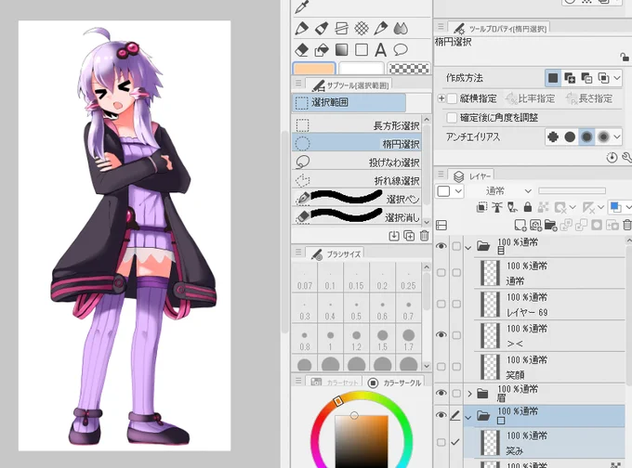
Task: Open the アンチエイリアス dropdown arrow
Action: [x=617, y=136]
